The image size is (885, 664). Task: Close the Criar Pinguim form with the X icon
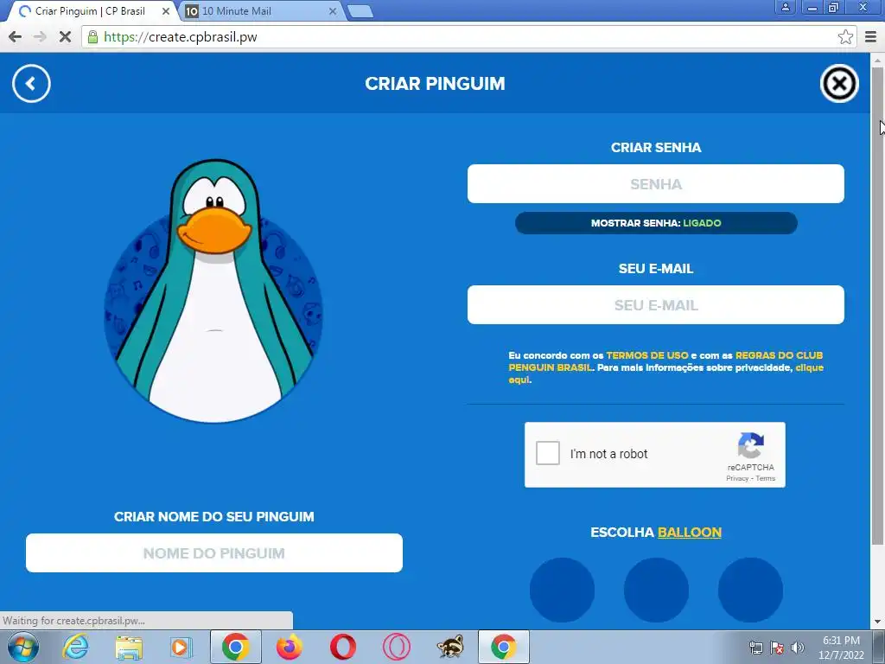838,84
